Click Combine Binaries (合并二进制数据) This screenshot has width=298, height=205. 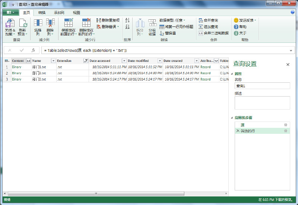[x=213, y=33]
